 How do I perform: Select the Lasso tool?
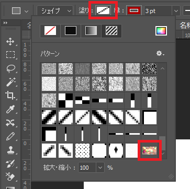tap(10, 68)
